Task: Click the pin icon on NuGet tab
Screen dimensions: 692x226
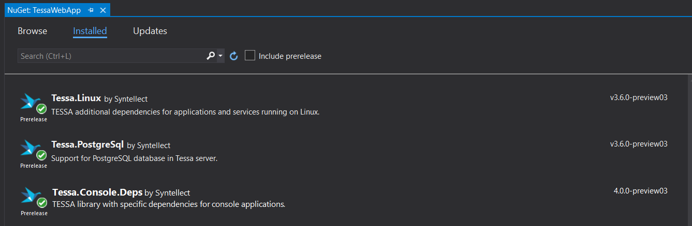Action: pyautogui.click(x=91, y=10)
